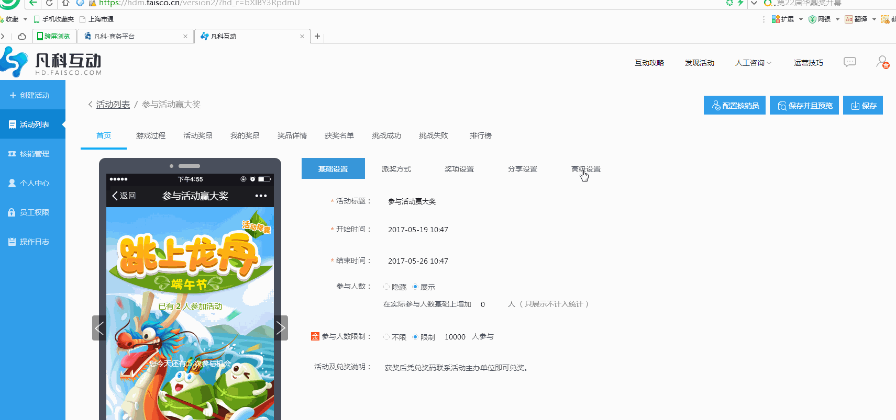Switch to the 挑战失败 tab
896x420 pixels.
[434, 135]
